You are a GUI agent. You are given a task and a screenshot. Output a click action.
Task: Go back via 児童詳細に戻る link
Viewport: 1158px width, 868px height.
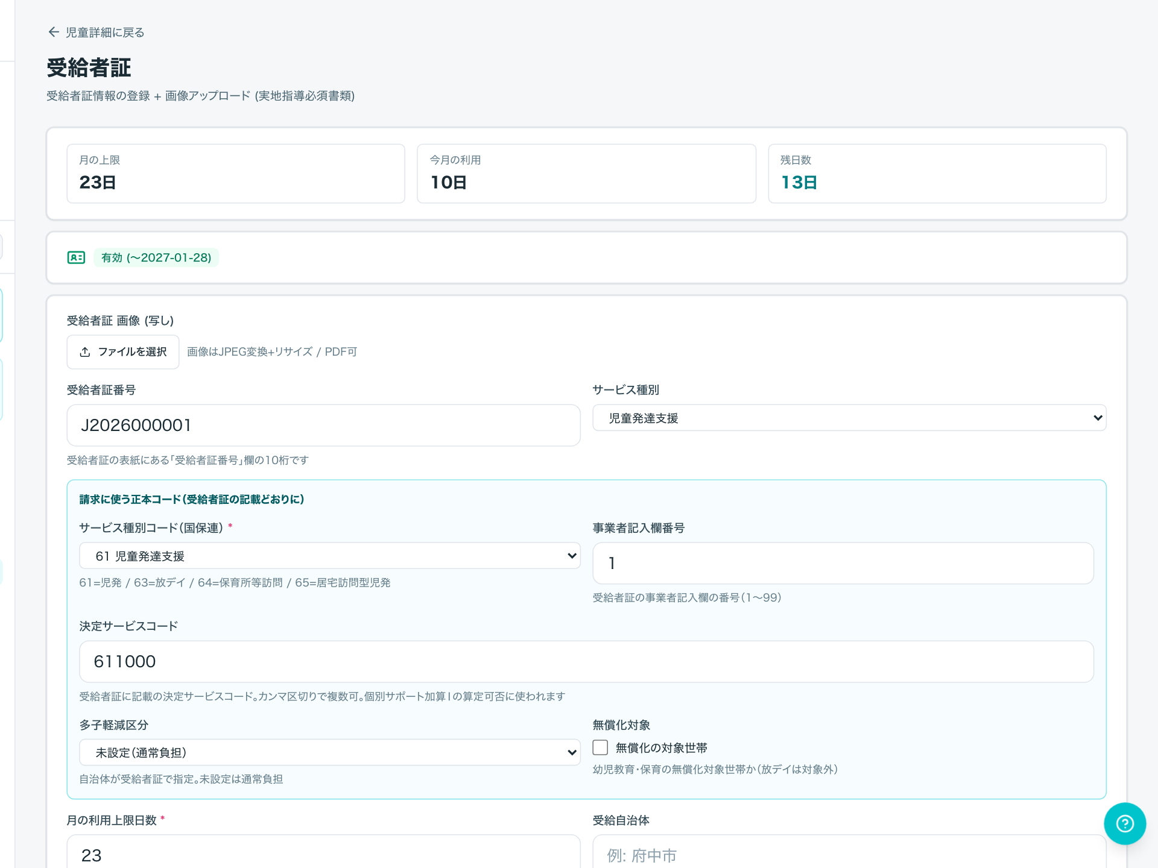pyautogui.click(x=105, y=33)
